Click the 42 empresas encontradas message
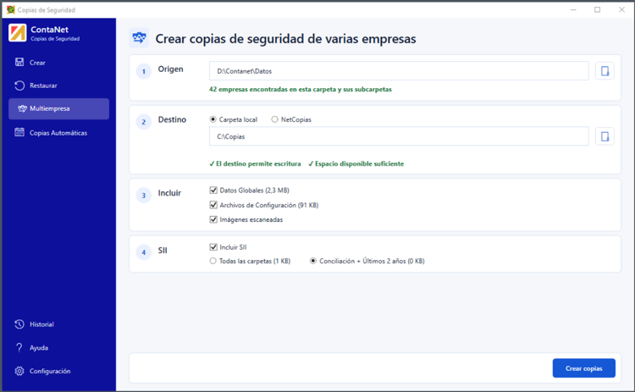Viewport: 635px width, 392px height. (300, 90)
